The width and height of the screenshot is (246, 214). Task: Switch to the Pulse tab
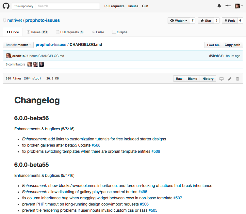(x=98, y=32)
